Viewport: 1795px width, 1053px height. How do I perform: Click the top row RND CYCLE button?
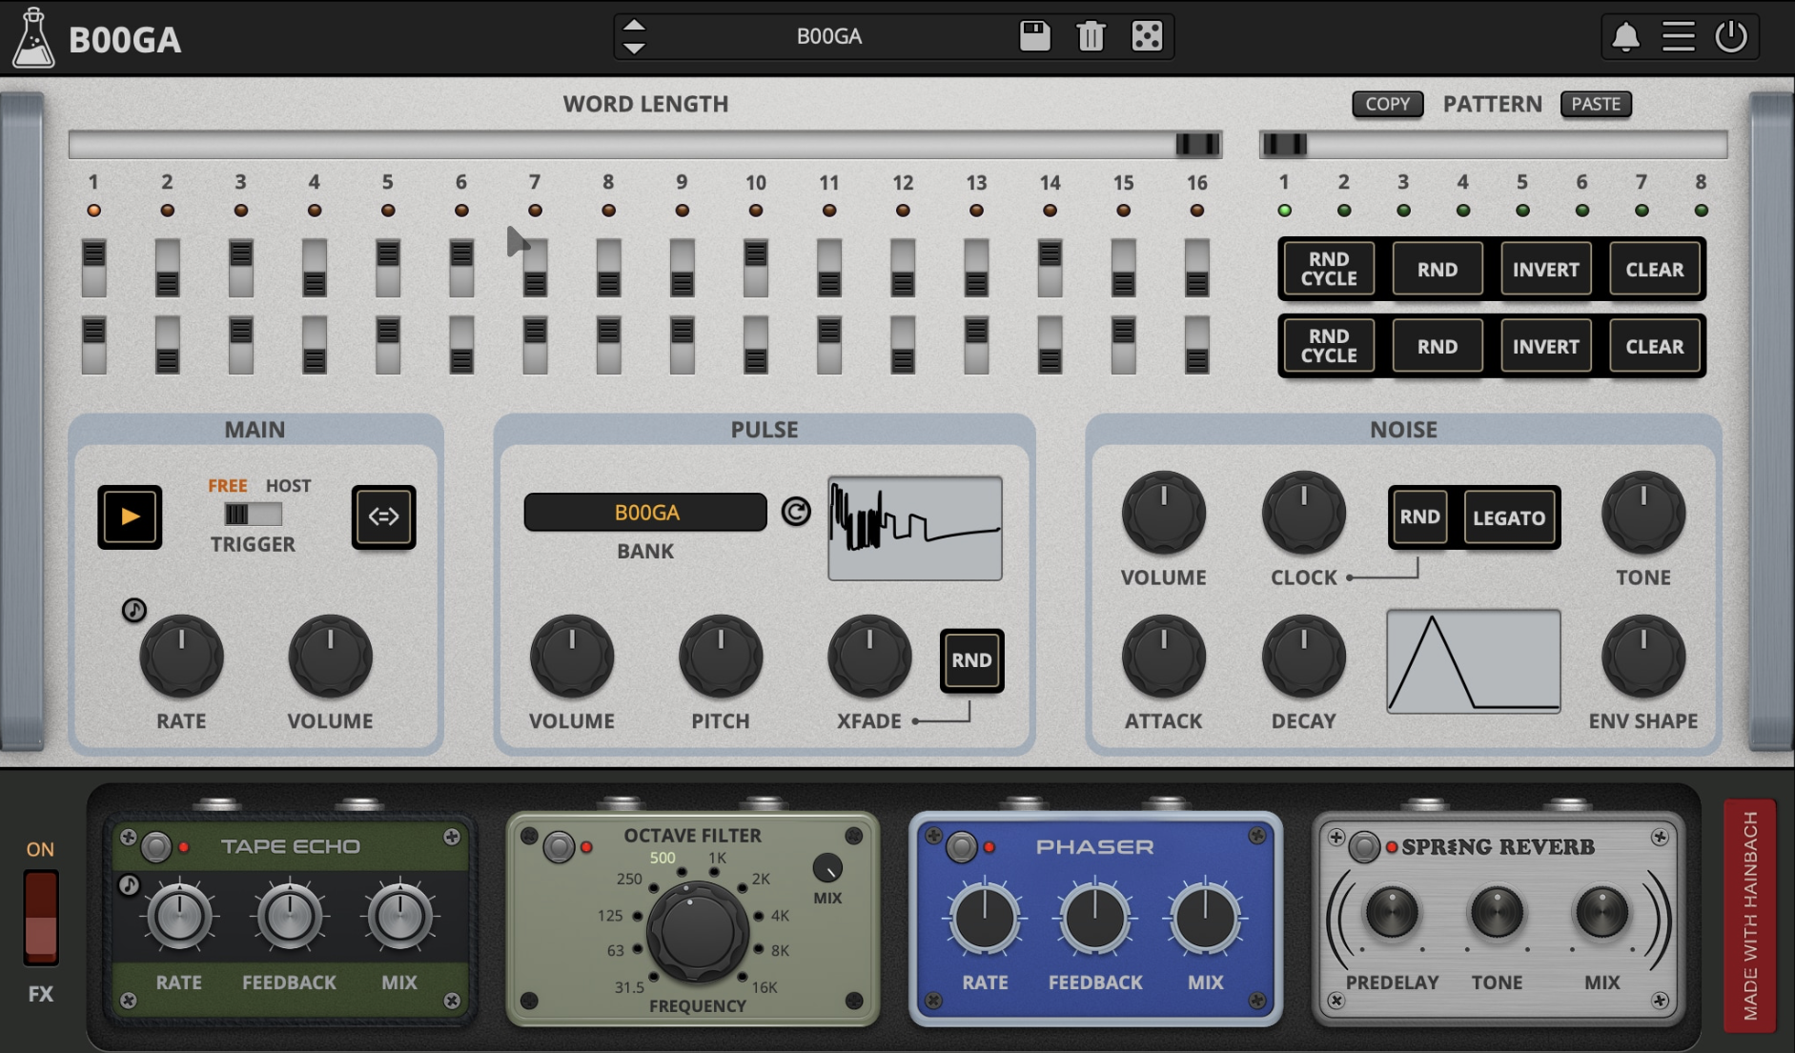click(x=1329, y=269)
